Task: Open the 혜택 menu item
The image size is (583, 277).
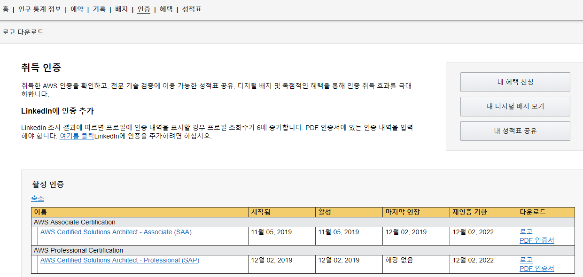Action: (x=166, y=9)
